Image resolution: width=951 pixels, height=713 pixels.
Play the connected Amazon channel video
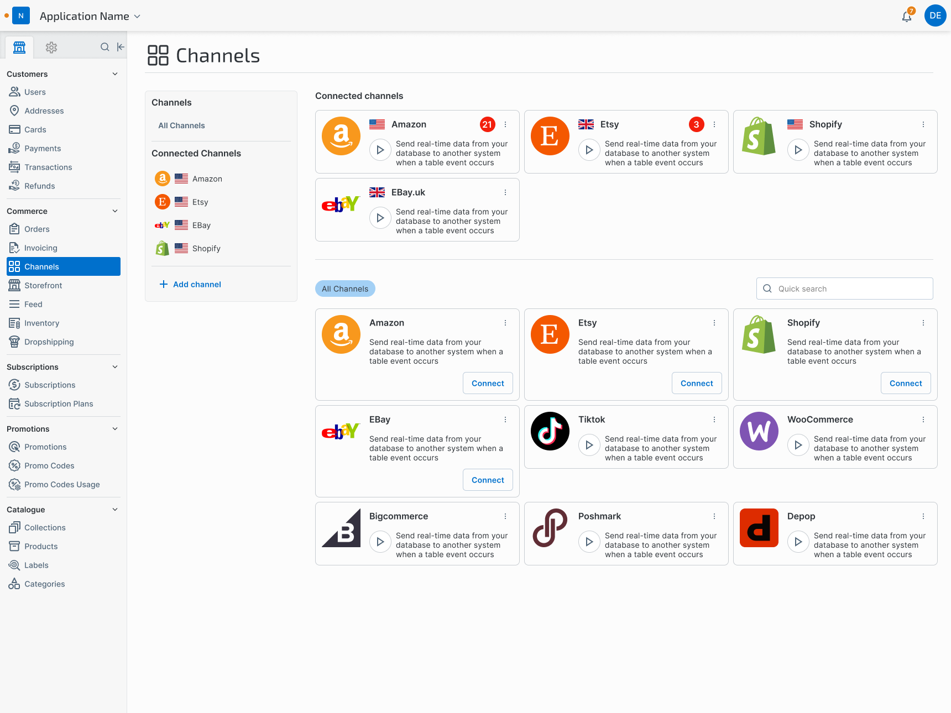click(380, 150)
